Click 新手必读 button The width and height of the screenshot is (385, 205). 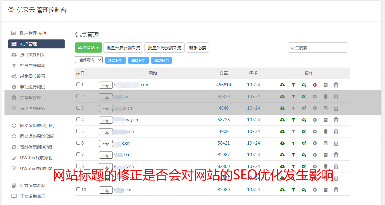(x=197, y=48)
